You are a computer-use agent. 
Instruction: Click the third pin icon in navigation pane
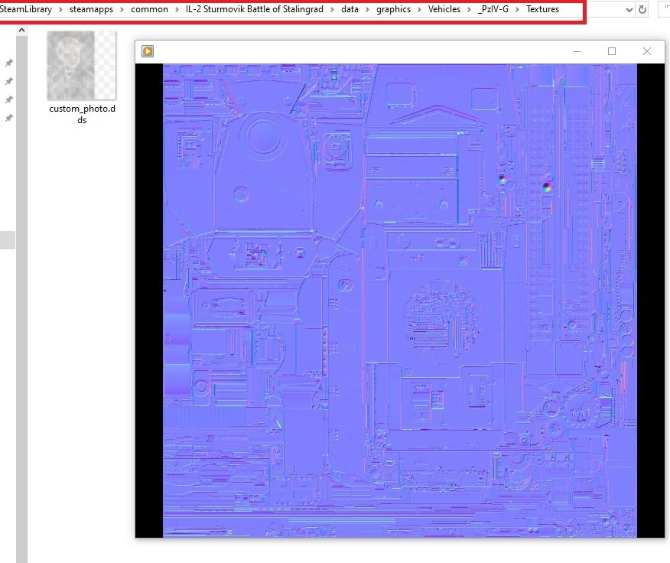pyautogui.click(x=8, y=99)
